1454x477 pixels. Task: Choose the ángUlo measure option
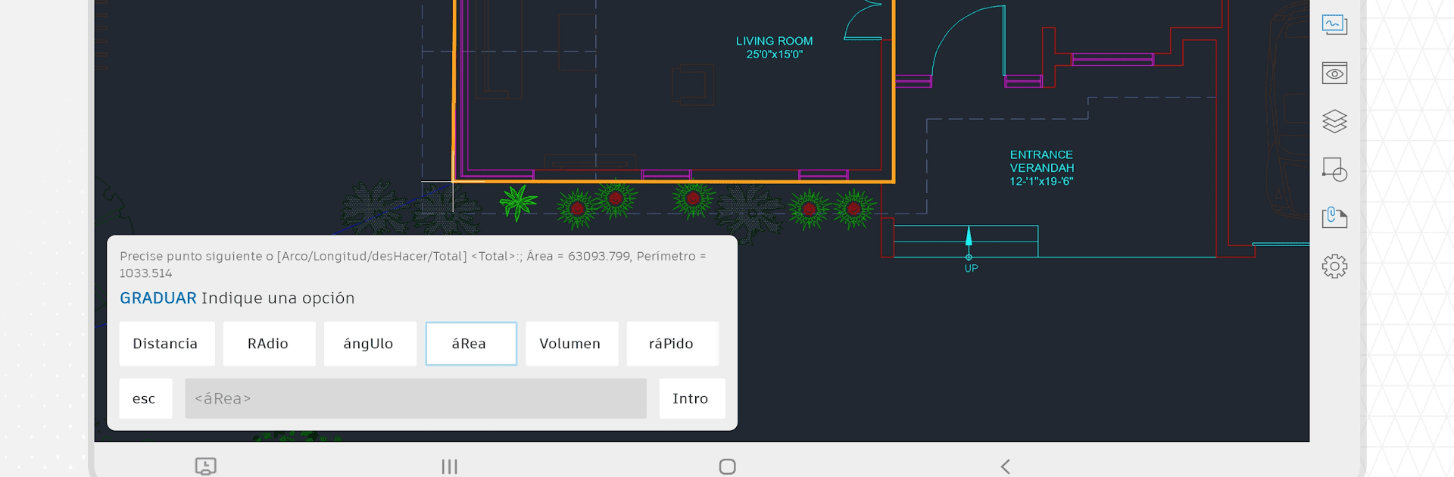[x=370, y=344]
